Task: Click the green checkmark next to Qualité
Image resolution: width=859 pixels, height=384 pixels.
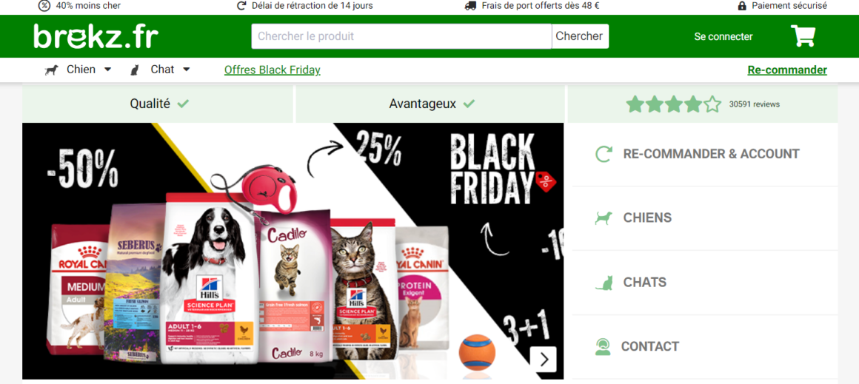Action: click(x=183, y=104)
